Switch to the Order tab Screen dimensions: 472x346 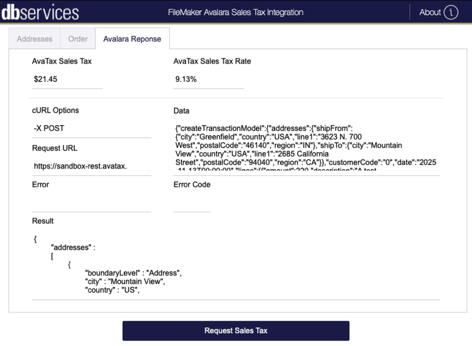(77, 39)
